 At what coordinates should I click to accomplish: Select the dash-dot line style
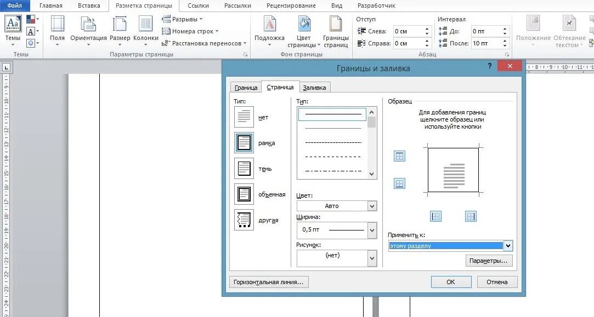(332, 171)
